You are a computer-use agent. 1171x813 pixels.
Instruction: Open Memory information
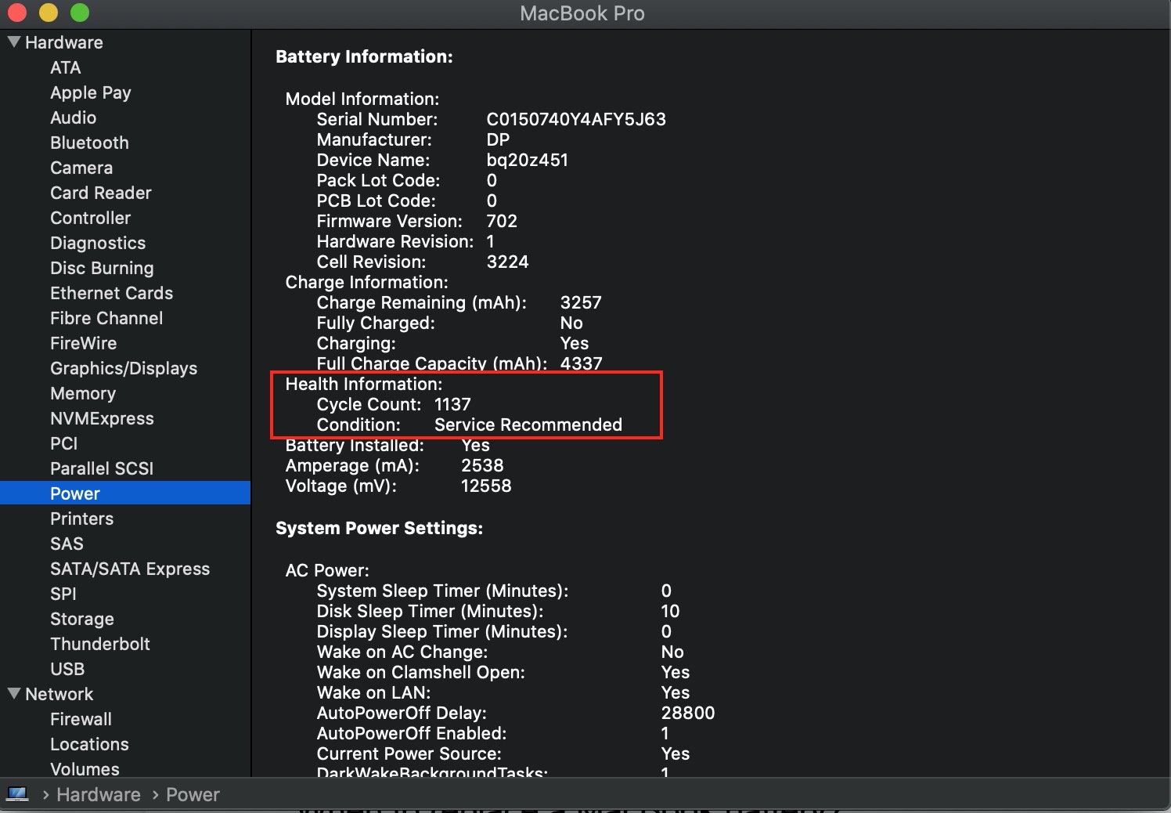[83, 393]
